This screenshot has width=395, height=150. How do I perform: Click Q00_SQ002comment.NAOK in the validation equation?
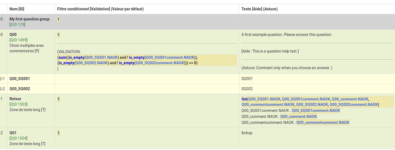160,63
